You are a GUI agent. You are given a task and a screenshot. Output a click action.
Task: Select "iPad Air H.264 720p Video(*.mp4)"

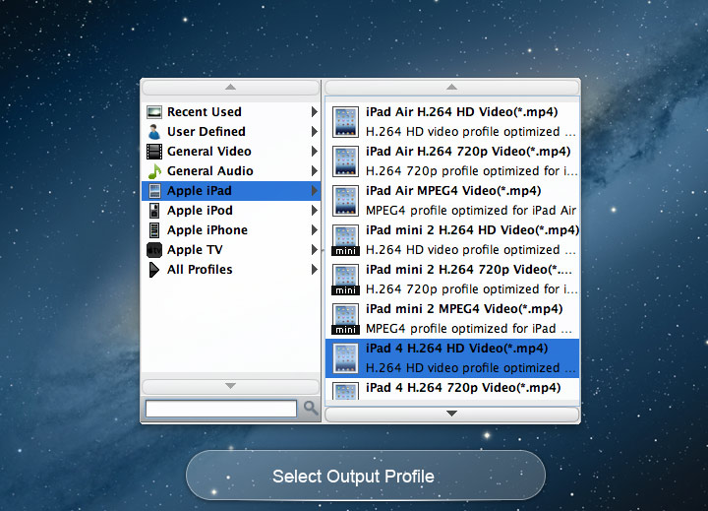click(452, 161)
